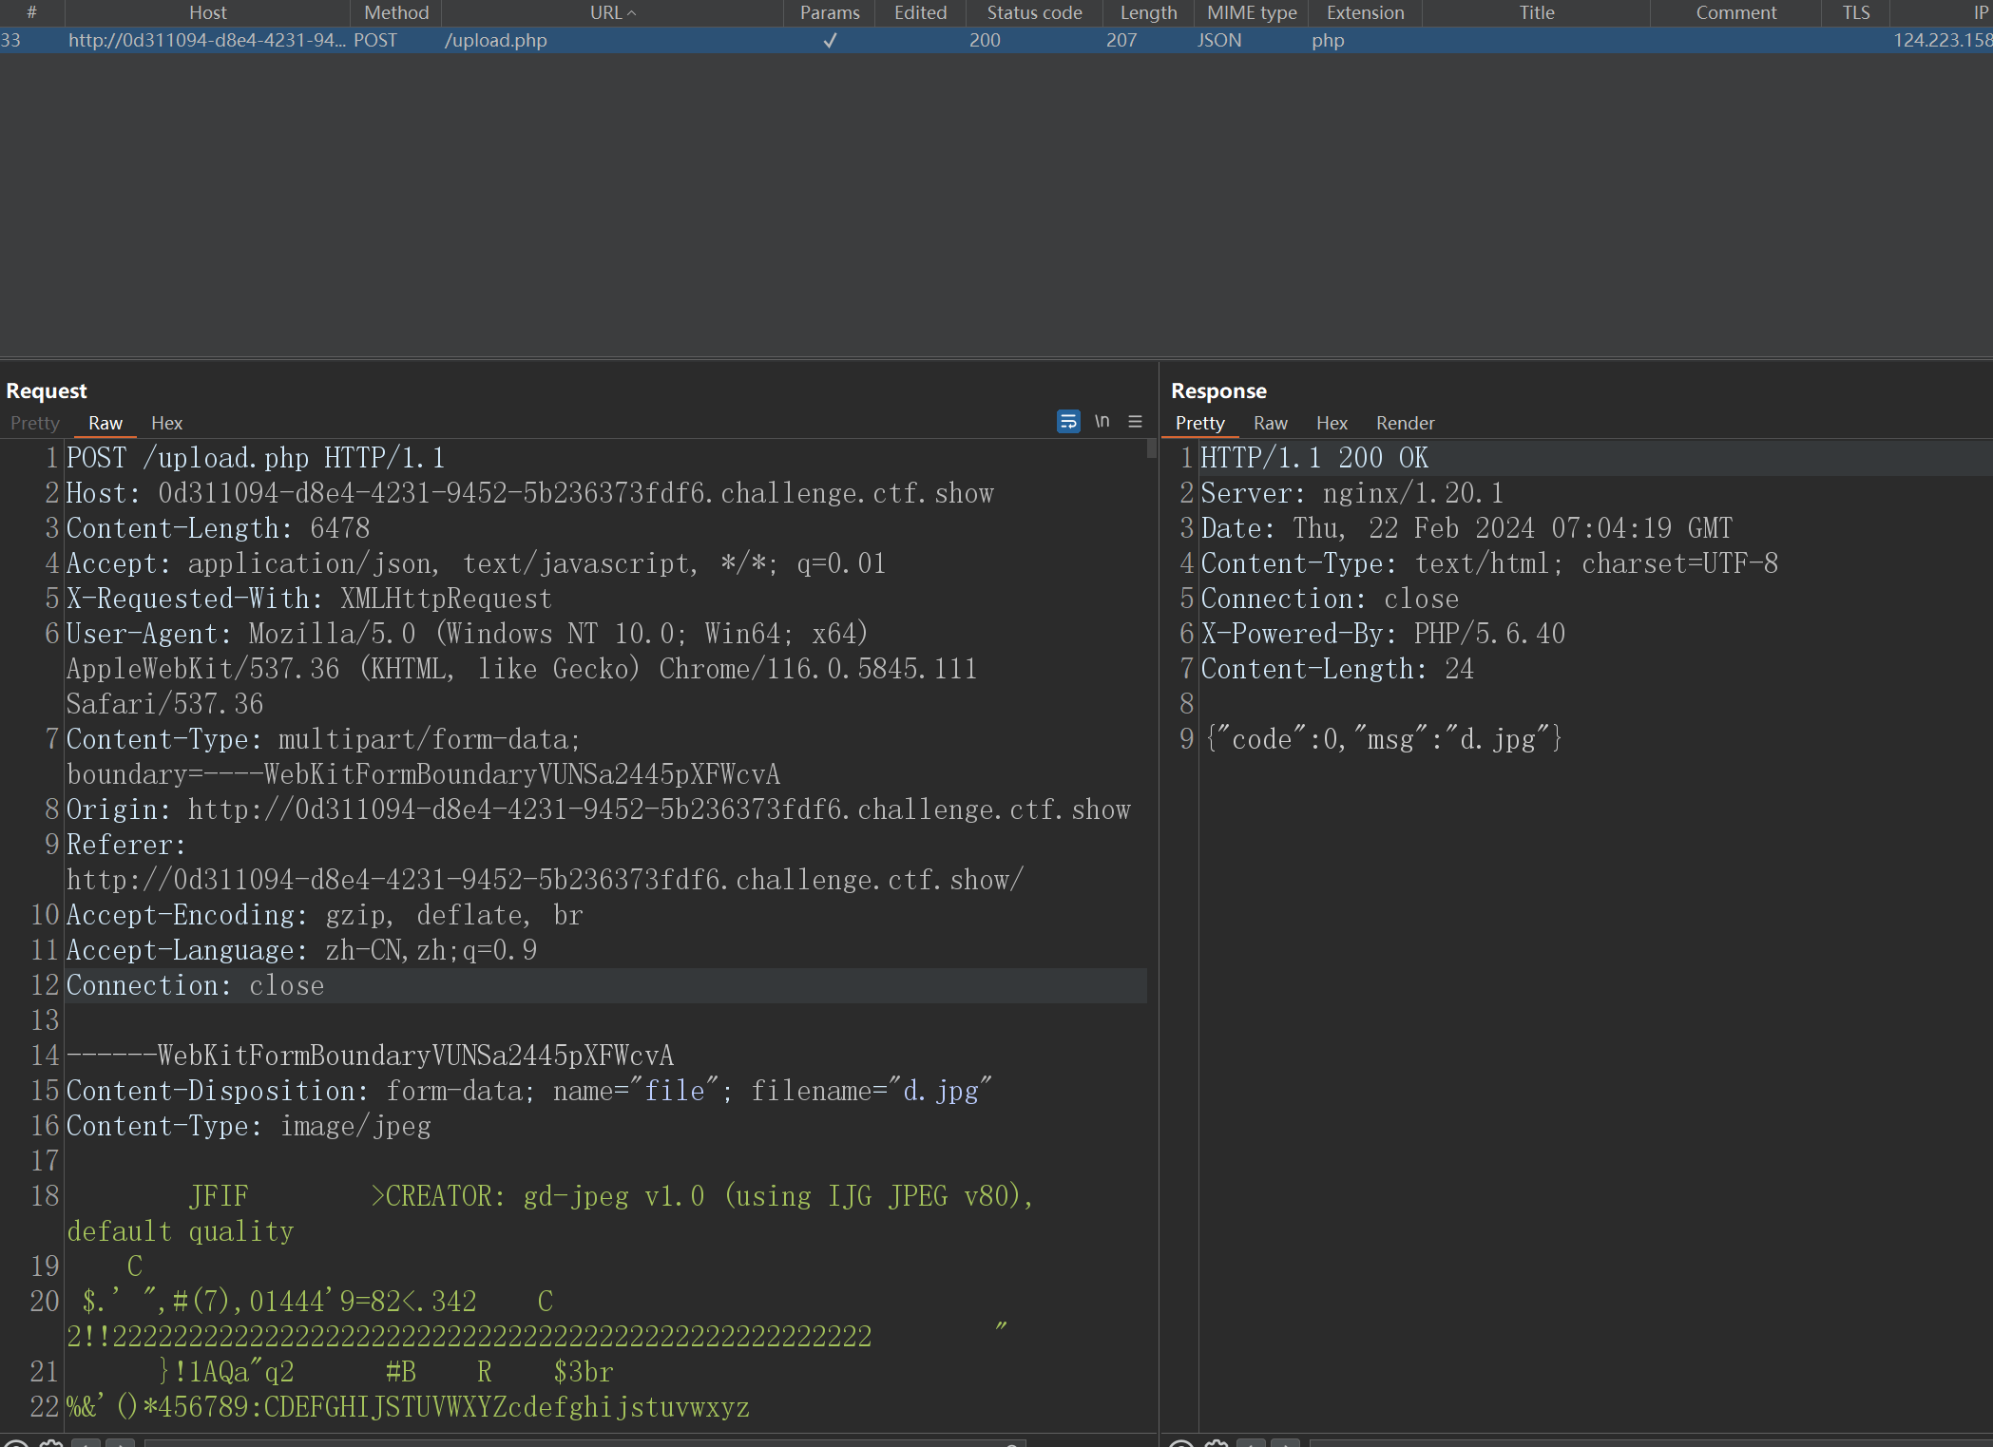This screenshot has width=1993, height=1447.
Task: Click the request Accept header line
Action: click(x=475, y=563)
